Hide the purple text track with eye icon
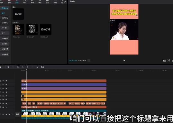The width and height of the screenshot is (173, 123). [x=6, y=88]
